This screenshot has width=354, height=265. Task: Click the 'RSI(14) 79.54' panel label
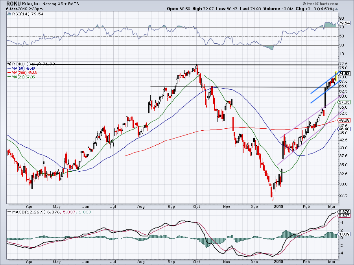[28, 14]
